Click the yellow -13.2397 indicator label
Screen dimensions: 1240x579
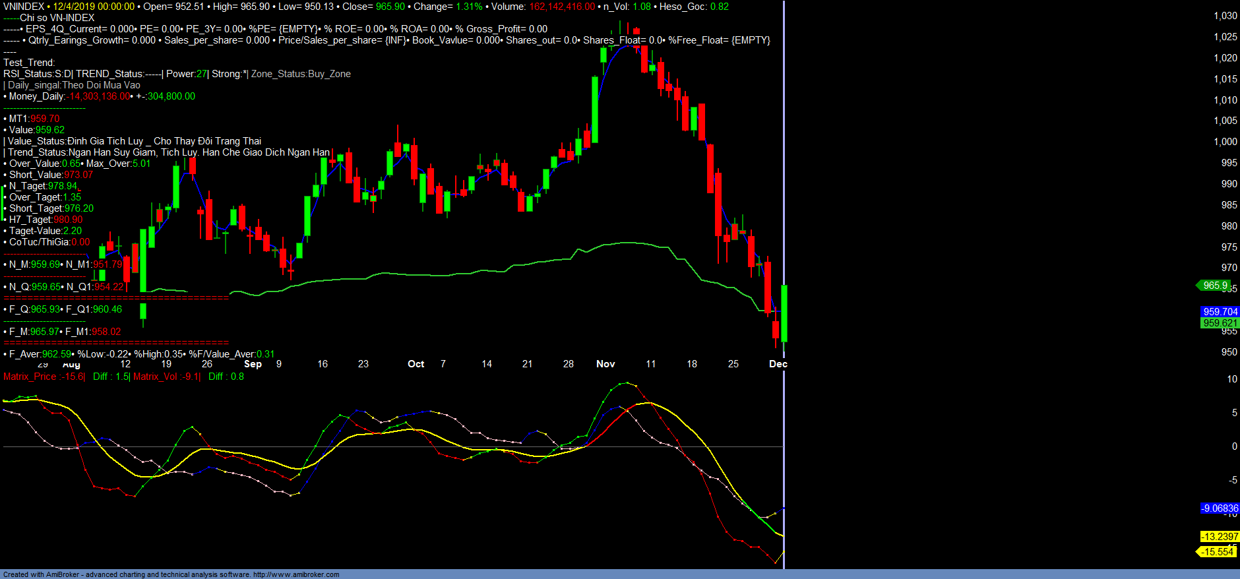coord(1219,537)
